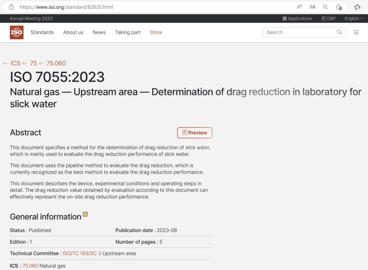Open the shopping cart icon

click(x=356, y=32)
